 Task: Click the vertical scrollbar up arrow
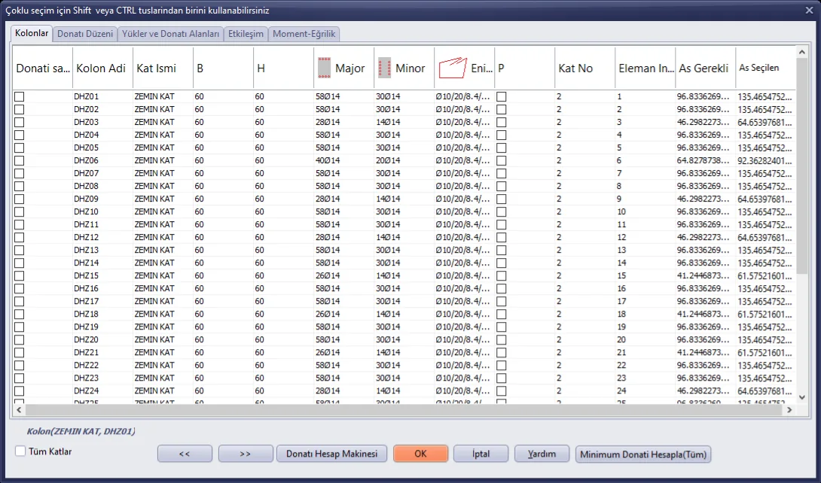(801, 52)
